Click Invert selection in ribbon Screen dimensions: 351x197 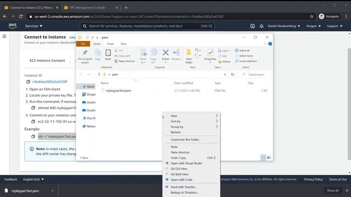click(x=246, y=61)
